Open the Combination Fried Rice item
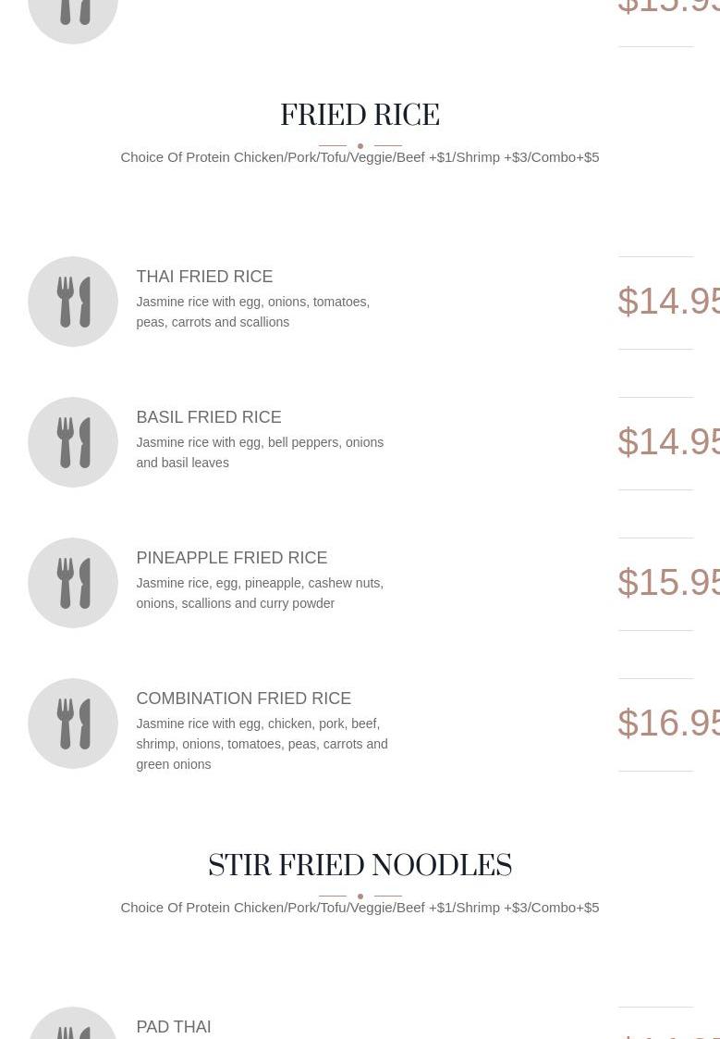This screenshot has height=1039, width=720. (244, 699)
